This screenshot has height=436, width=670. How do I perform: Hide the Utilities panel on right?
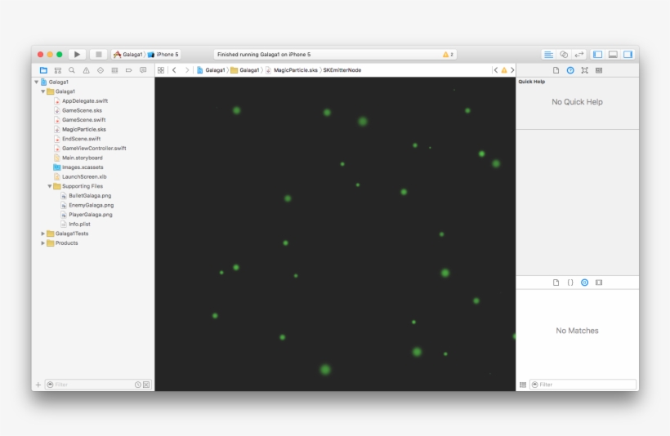(x=628, y=54)
